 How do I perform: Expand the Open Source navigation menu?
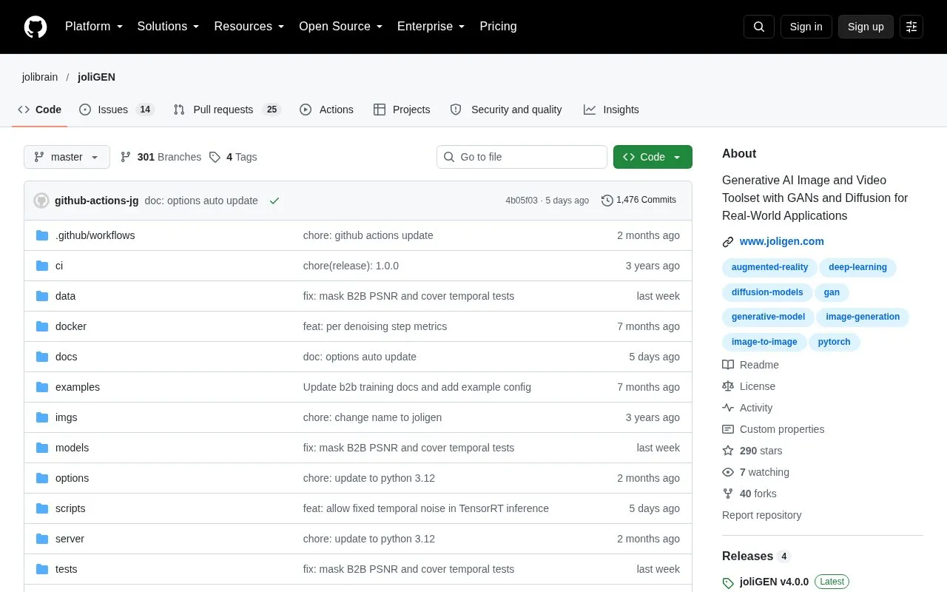pos(341,27)
